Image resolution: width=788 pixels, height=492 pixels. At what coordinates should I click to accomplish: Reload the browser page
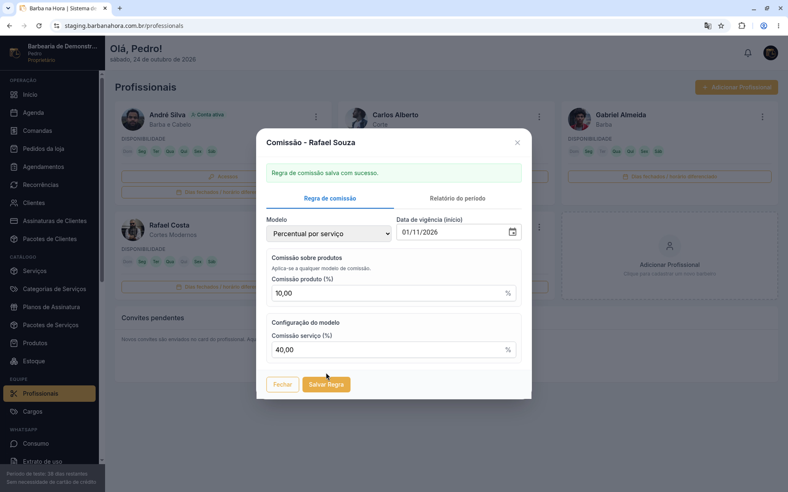click(39, 26)
